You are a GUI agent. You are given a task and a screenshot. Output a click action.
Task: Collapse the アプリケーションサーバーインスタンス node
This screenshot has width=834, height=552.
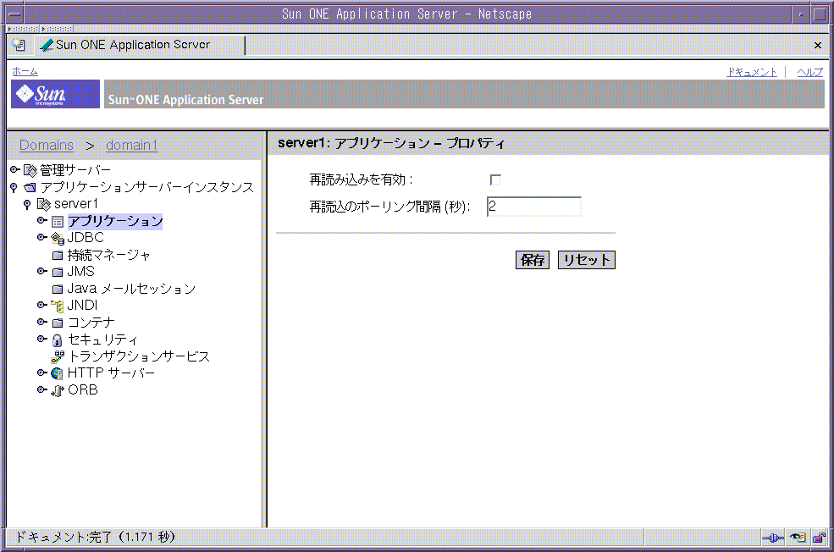point(14,188)
